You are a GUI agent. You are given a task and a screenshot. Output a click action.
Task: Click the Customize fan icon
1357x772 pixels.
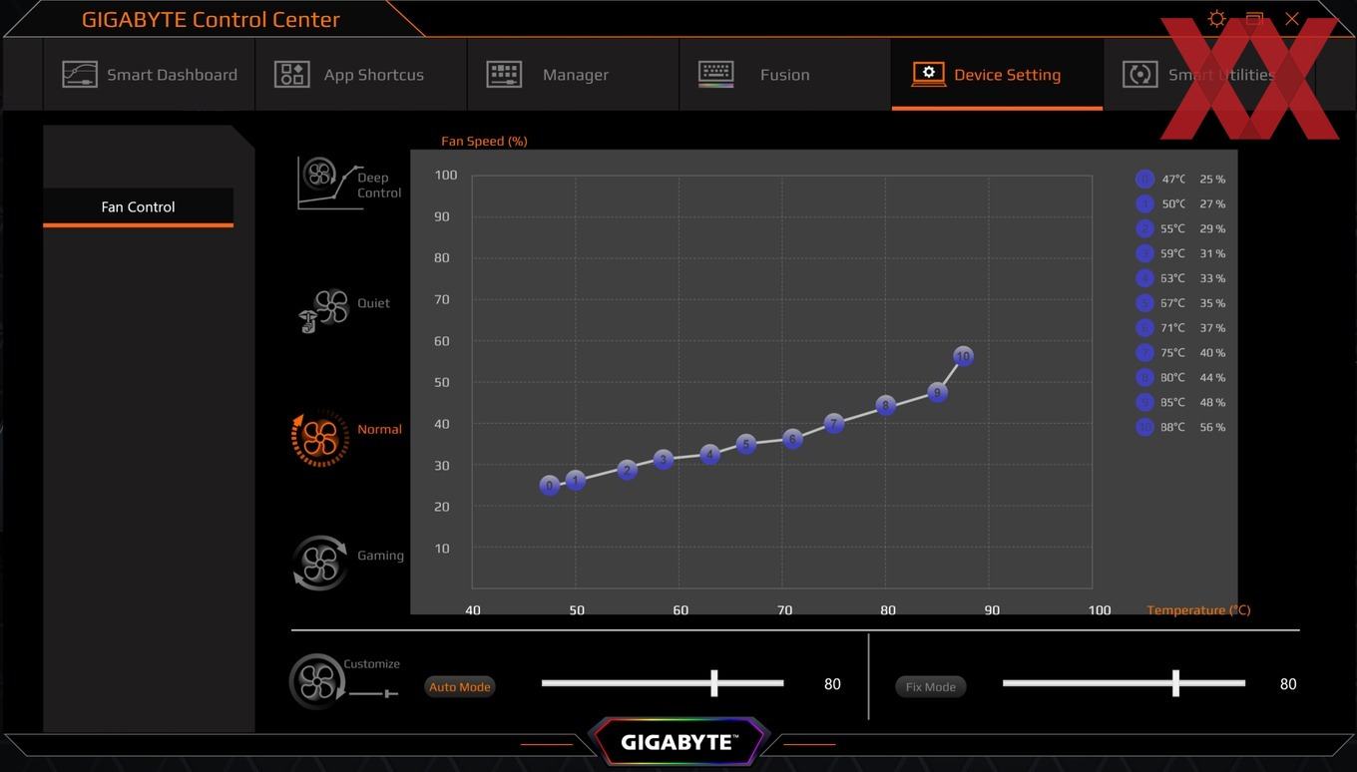(x=317, y=681)
